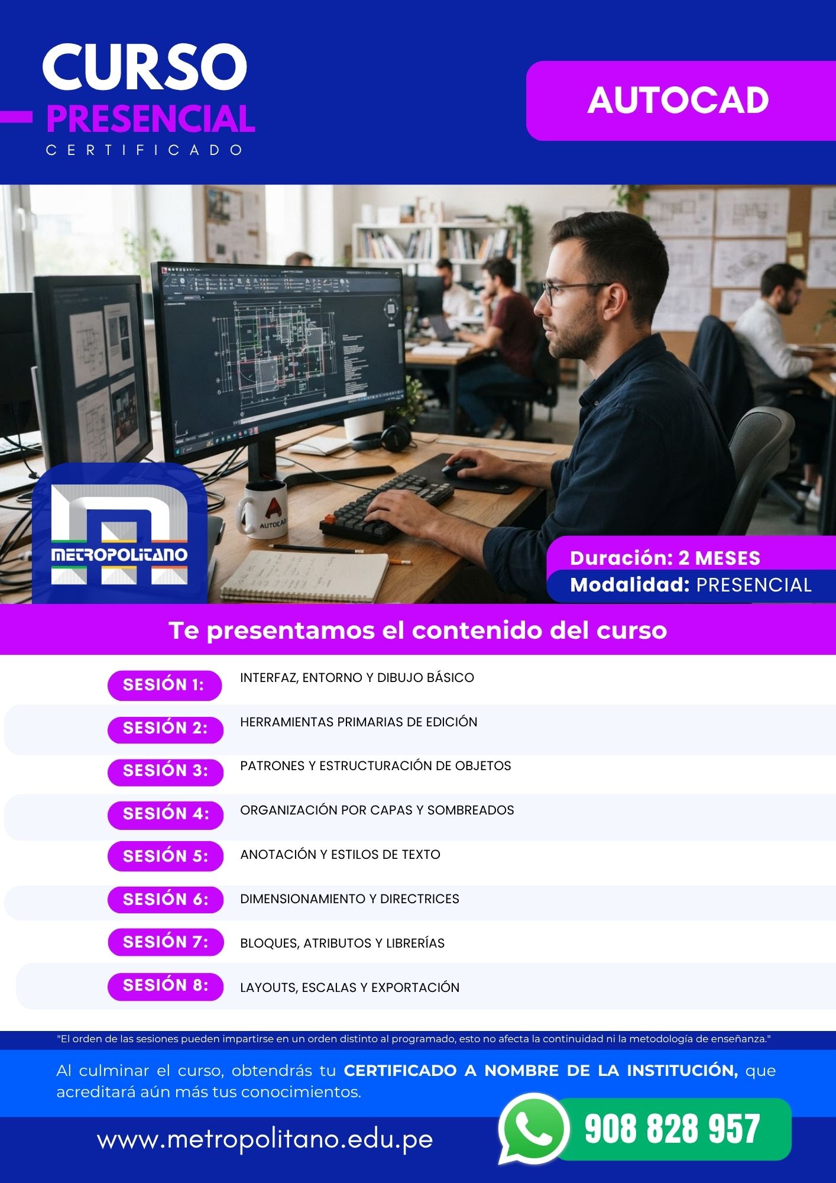Click the session-order disclaimer in quotes

[414, 1039]
